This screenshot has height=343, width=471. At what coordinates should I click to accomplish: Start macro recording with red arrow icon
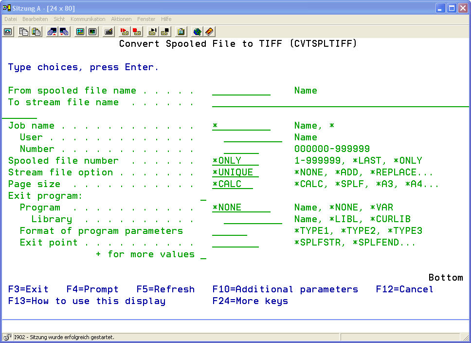coord(125,32)
